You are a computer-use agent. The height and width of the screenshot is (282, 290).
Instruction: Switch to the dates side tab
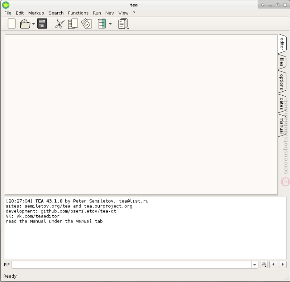[x=282, y=104]
